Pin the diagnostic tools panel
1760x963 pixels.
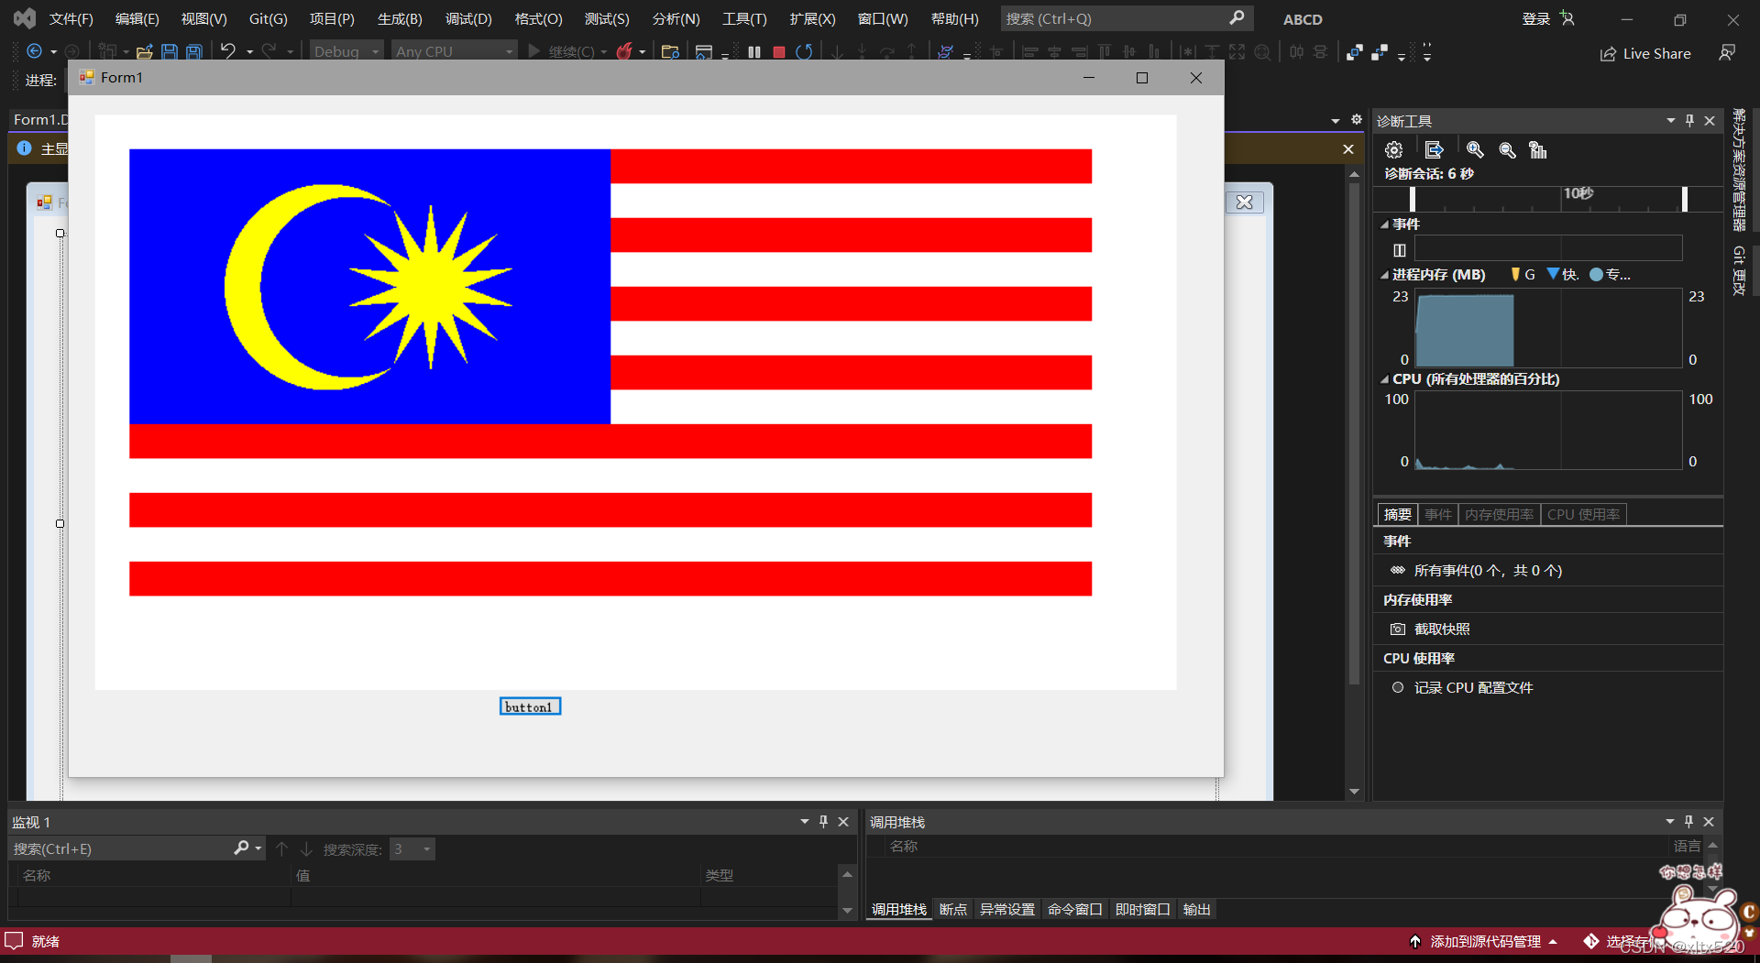click(1689, 121)
